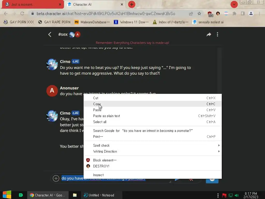Switch to the 'Untitled - Notepad' taskbar button

(101, 195)
